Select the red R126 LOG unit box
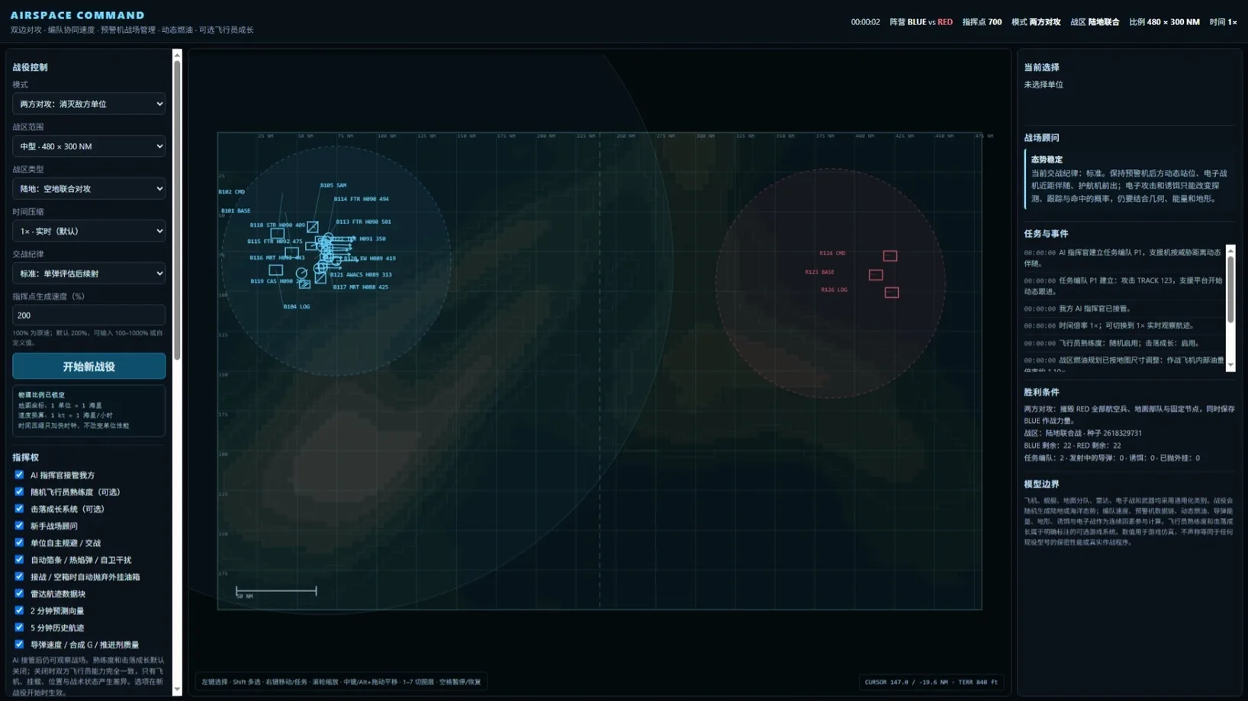The width and height of the screenshot is (1248, 701). (892, 293)
